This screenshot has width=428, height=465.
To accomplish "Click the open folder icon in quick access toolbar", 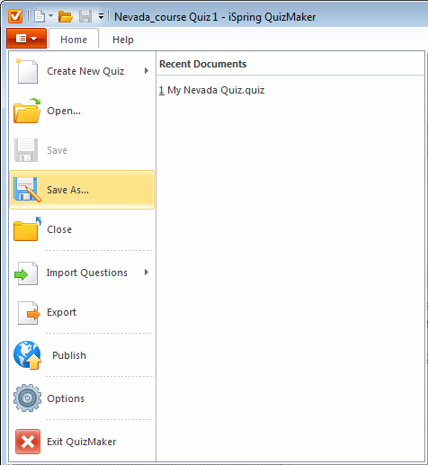I will point(66,16).
